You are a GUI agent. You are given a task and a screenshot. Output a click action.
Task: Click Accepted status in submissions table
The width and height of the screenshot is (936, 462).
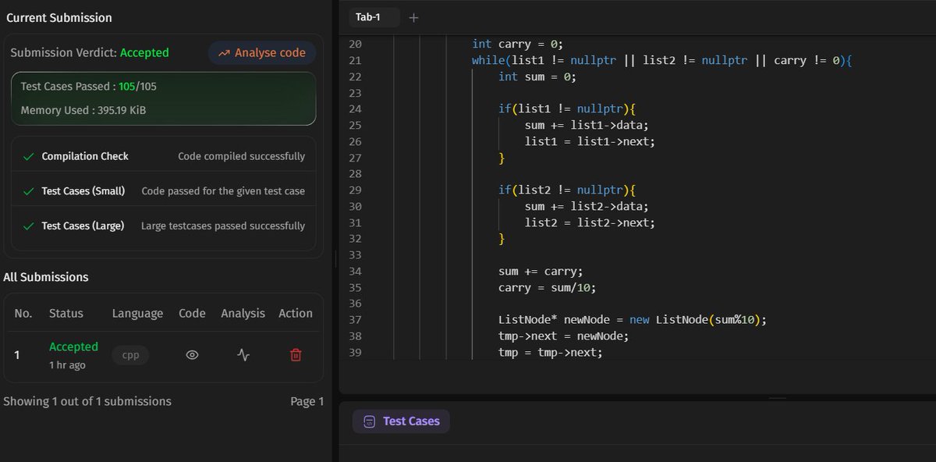click(73, 346)
